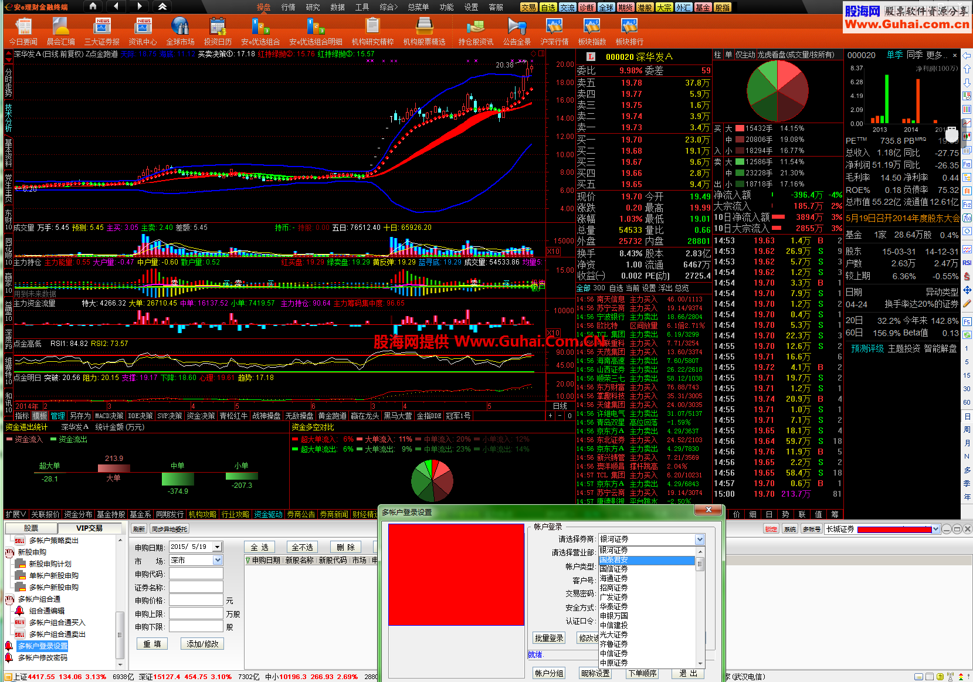Image resolution: width=973 pixels, height=682 pixels.
Task: Open the 综合> menu expander
Action: pyautogui.click(x=388, y=7)
